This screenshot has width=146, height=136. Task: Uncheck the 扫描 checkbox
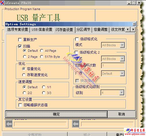click(20, 46)
